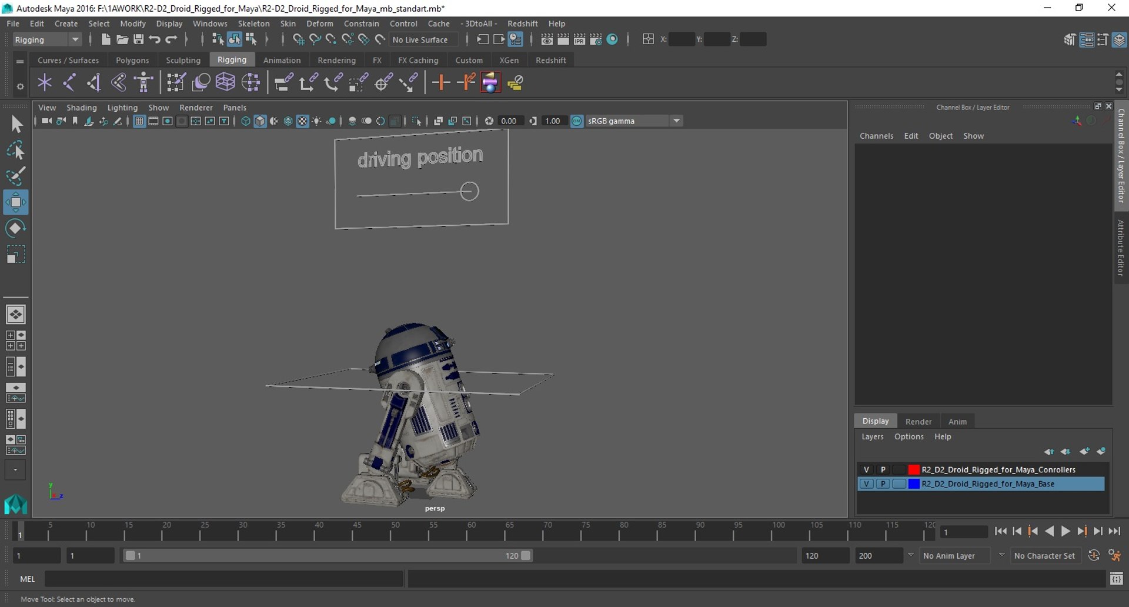
Task: Go to the end of playback range
Action: click(x=1114, y=531)
